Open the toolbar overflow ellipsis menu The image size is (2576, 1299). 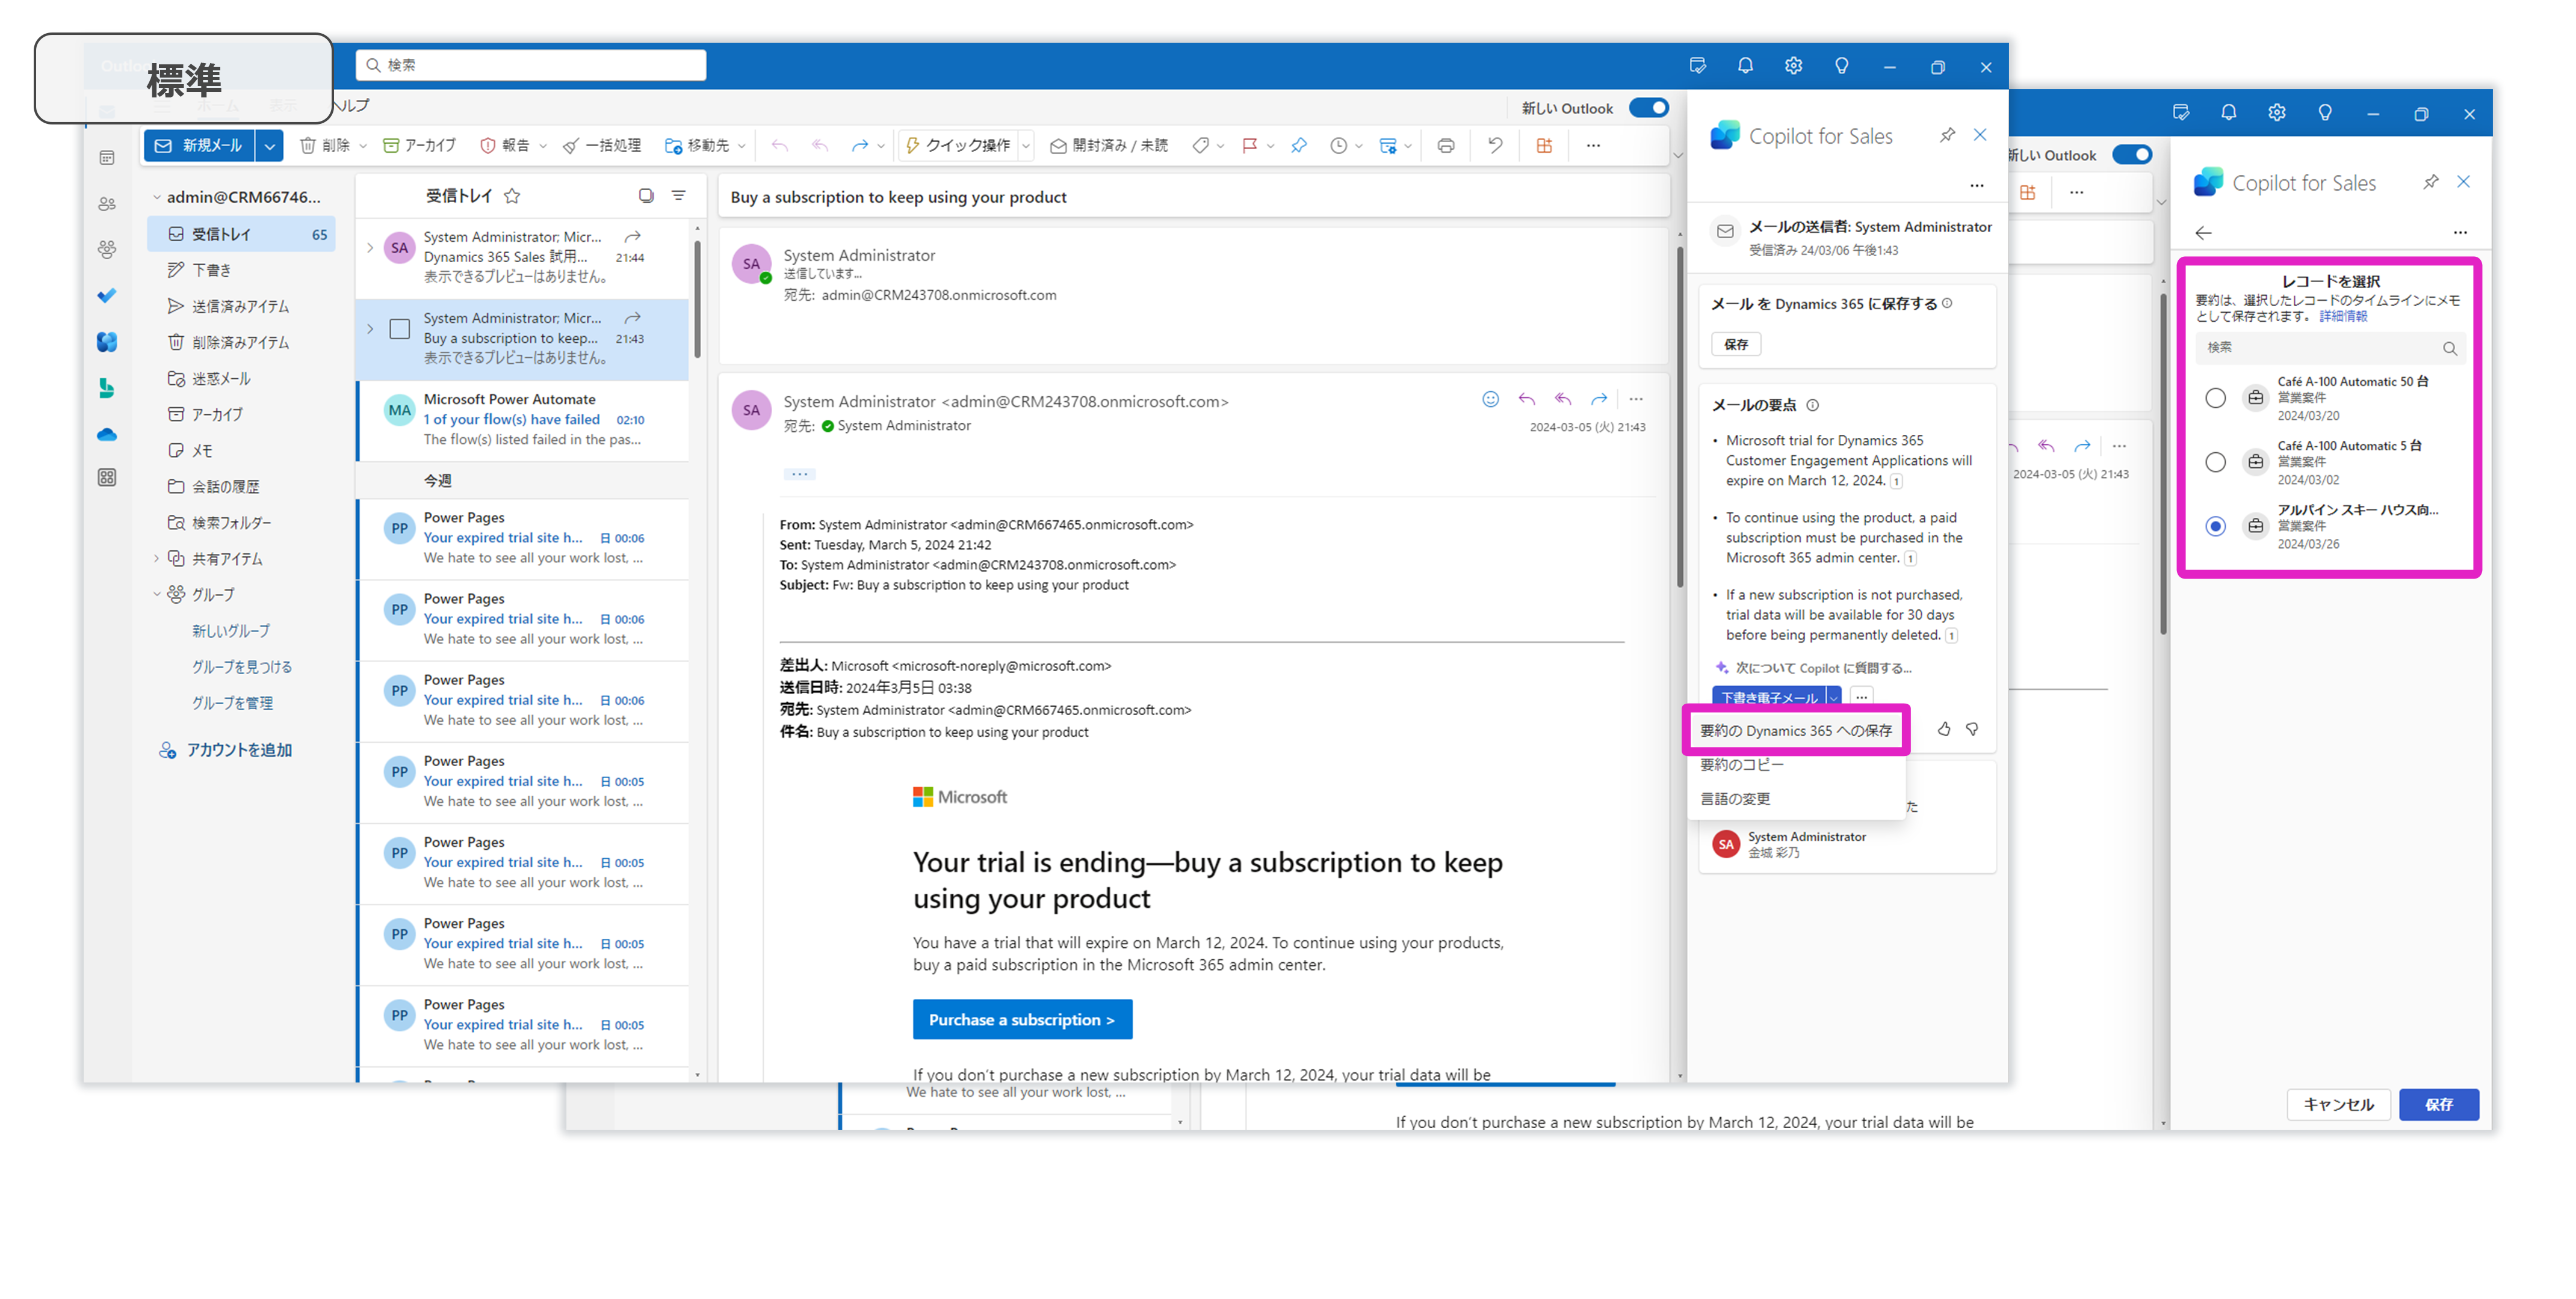[1593, 146]
